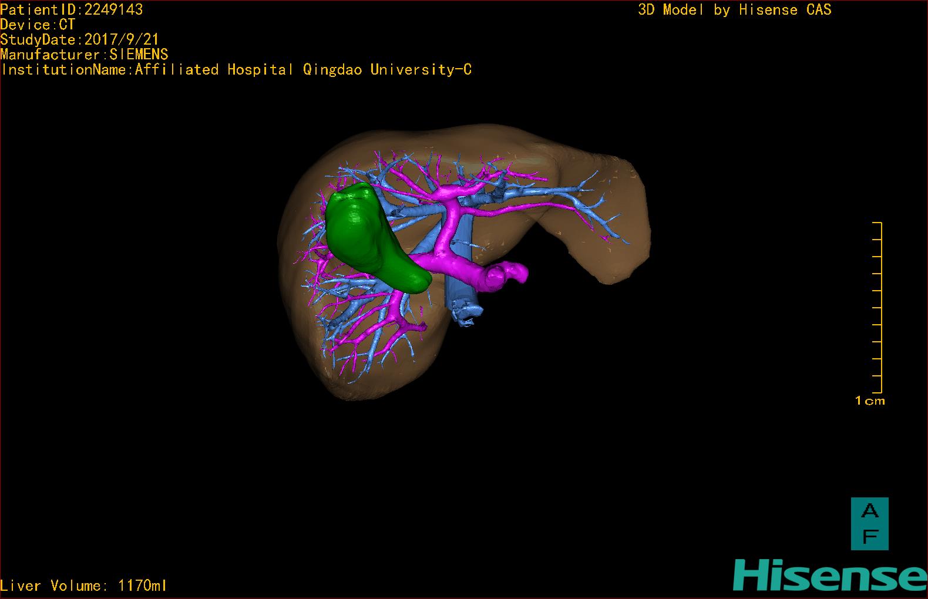Click the Hisense logo
The width and height of the screenshot is (928, 599).
point(830,576)
